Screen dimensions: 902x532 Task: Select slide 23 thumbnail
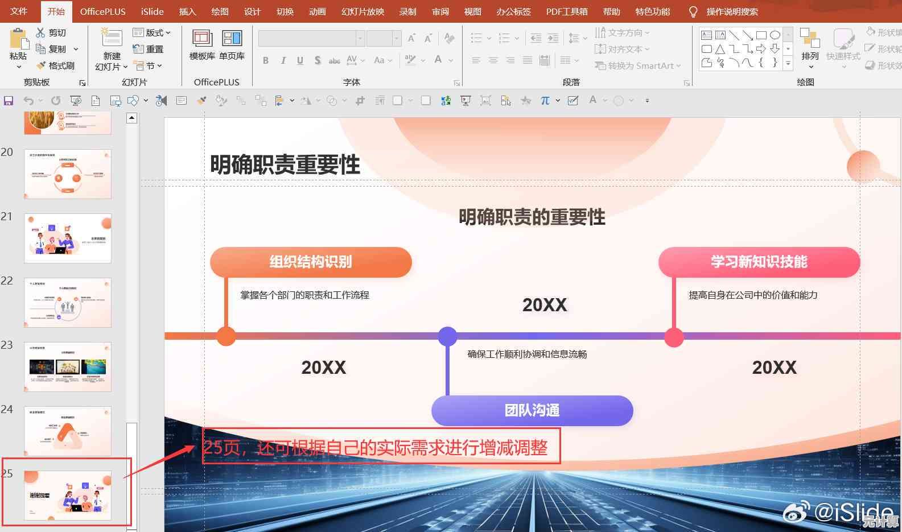68,367
